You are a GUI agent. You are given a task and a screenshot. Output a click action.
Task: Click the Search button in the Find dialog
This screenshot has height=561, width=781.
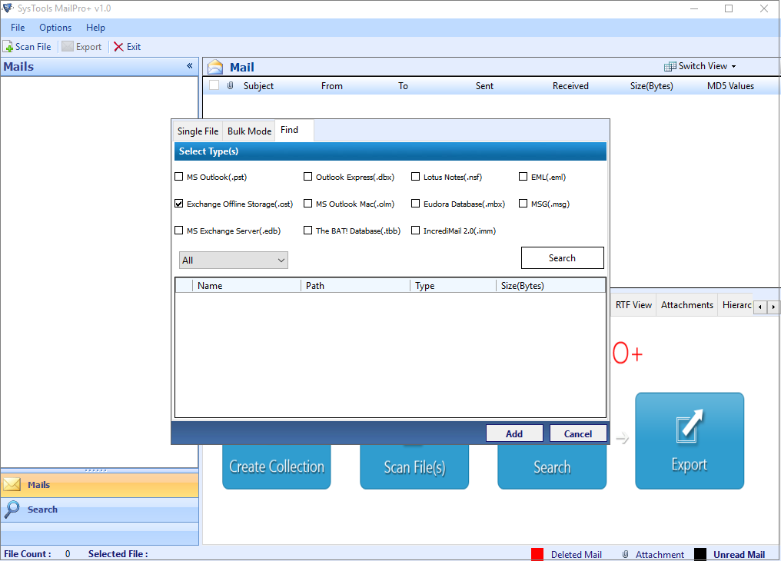click(563, 258)
